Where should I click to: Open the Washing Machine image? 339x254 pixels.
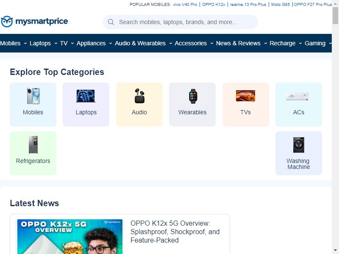(x=299, y=145)
